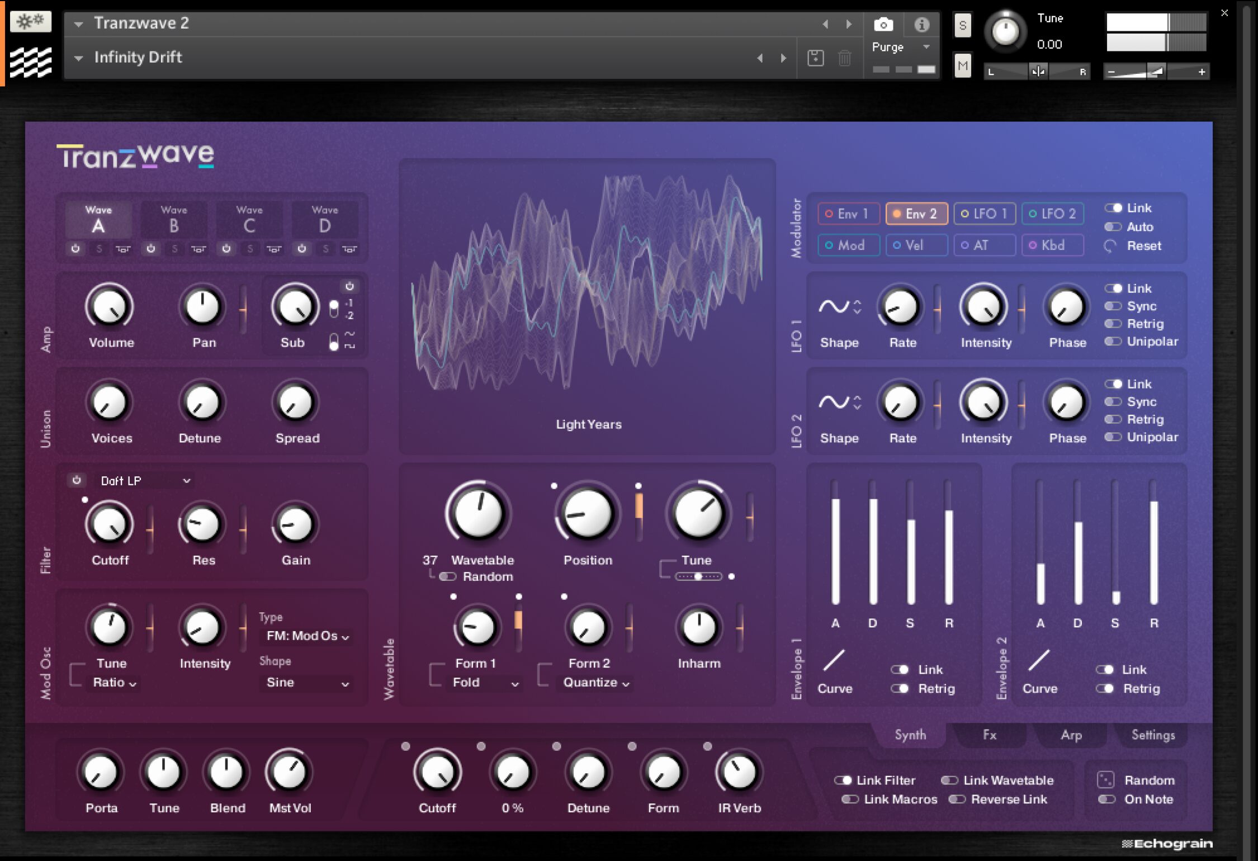The width and height of the screenshot is (1258, 861).
Task: Click the trash delete snapshot icon
Action: pyautogui.click(x=845, y=58)
